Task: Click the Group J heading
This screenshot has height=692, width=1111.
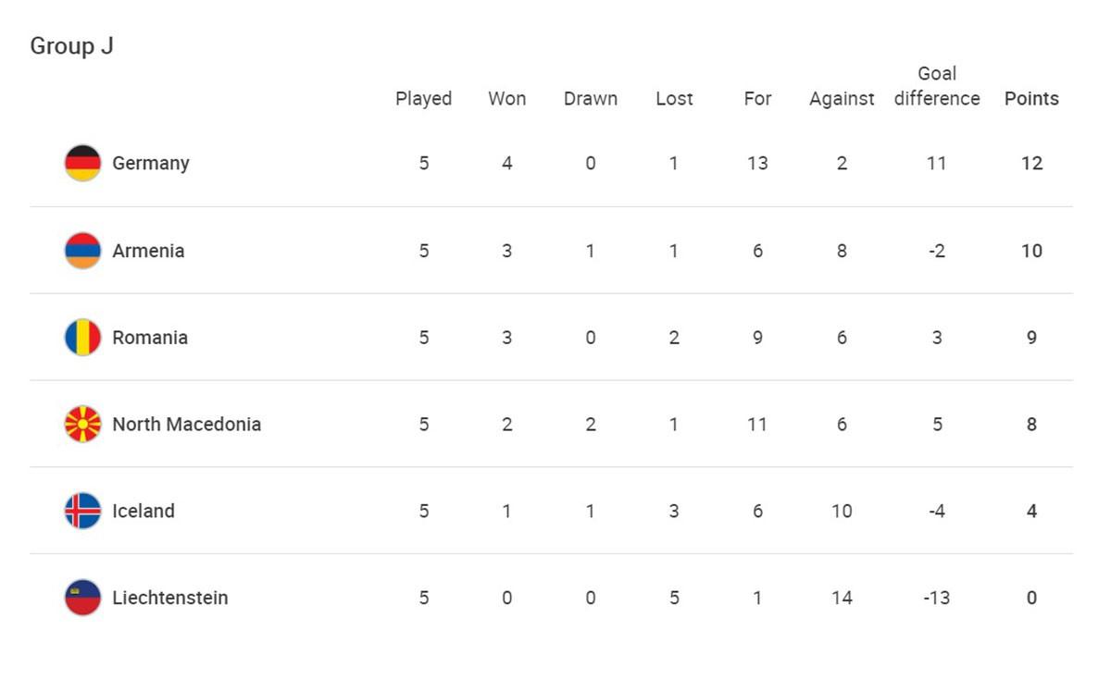Action: click(72, 46)
